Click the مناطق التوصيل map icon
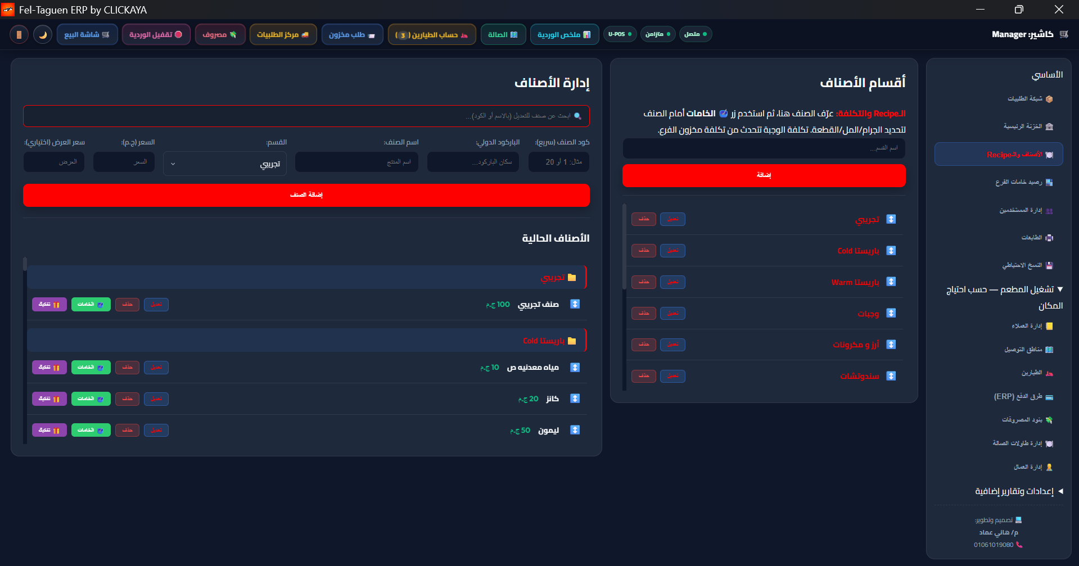This screenshot has width=1079, height=566. [1049, 350]
